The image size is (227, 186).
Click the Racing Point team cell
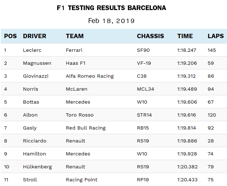click(x=82, y=180)
